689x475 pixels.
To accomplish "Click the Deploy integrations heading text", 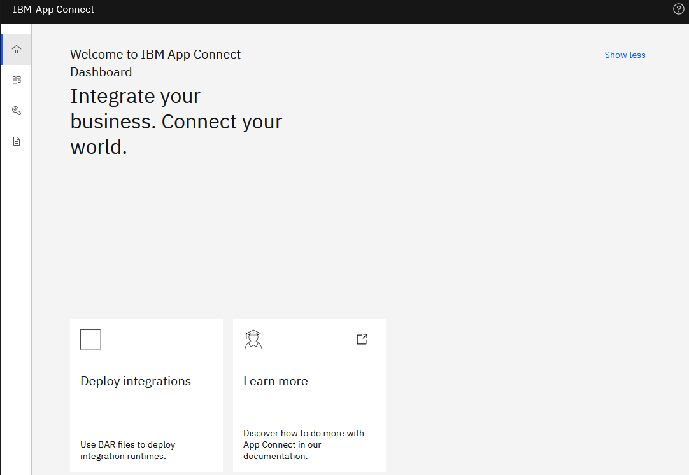I will [x=136, y=382].
